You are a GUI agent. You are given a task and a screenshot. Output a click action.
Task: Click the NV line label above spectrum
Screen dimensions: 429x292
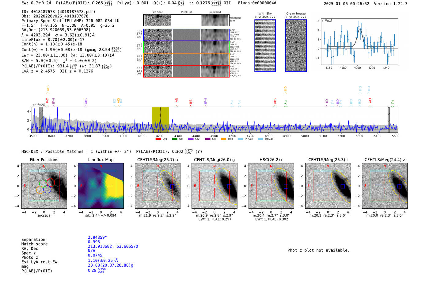pyautogui.click(x=176, y=102)
